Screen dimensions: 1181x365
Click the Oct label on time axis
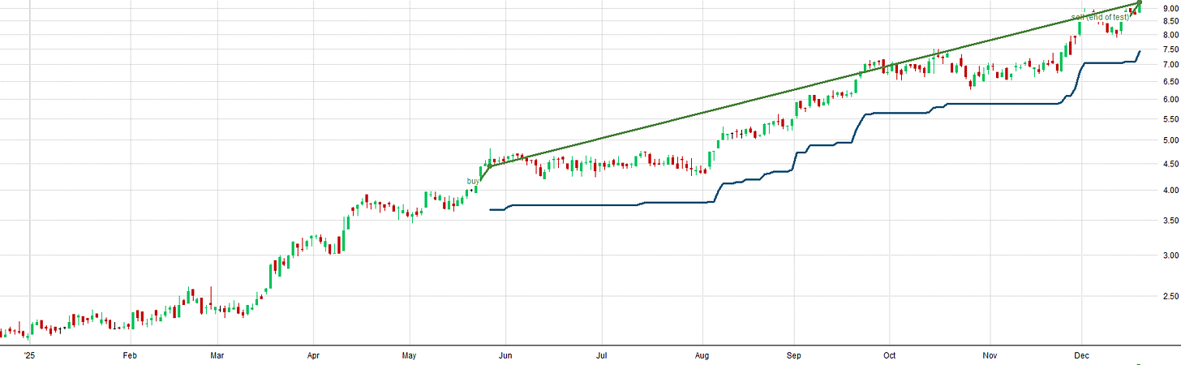[889, 355]
